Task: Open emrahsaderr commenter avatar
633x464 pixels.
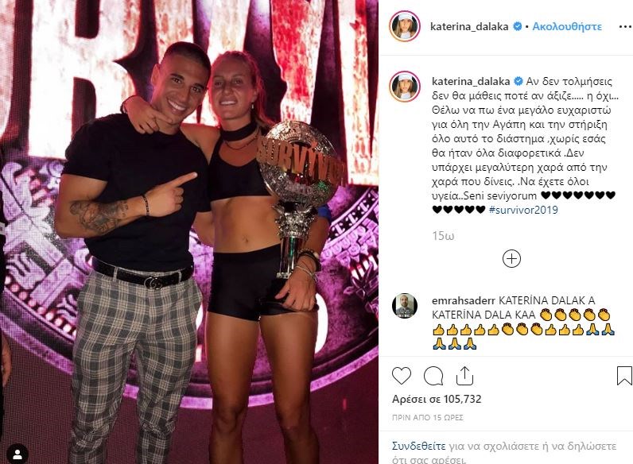Action: 405,305
